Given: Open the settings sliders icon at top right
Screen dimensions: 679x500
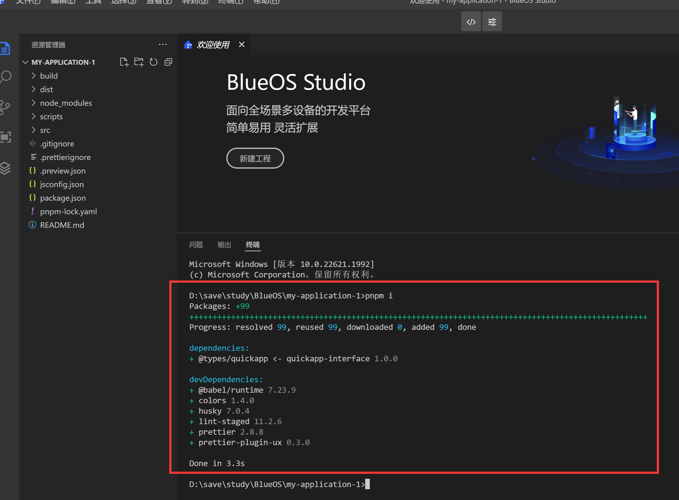Looking at the screenshot, I should (x=492, y=21).
